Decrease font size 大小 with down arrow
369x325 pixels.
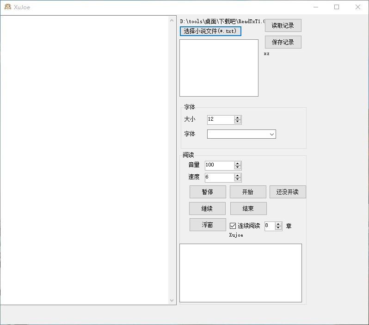coord(238,122)
